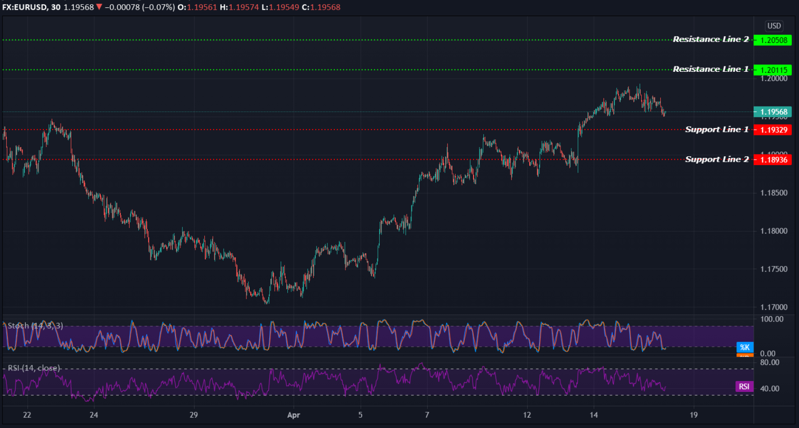This screenshot has width=799, height=428.
Task: Click the 7 date on time axis
Action: coord(427,415)
